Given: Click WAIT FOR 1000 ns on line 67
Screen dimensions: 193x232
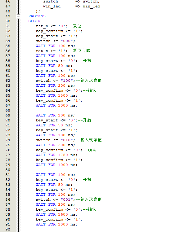Looking at the screenshot, I should pos(56,106).
